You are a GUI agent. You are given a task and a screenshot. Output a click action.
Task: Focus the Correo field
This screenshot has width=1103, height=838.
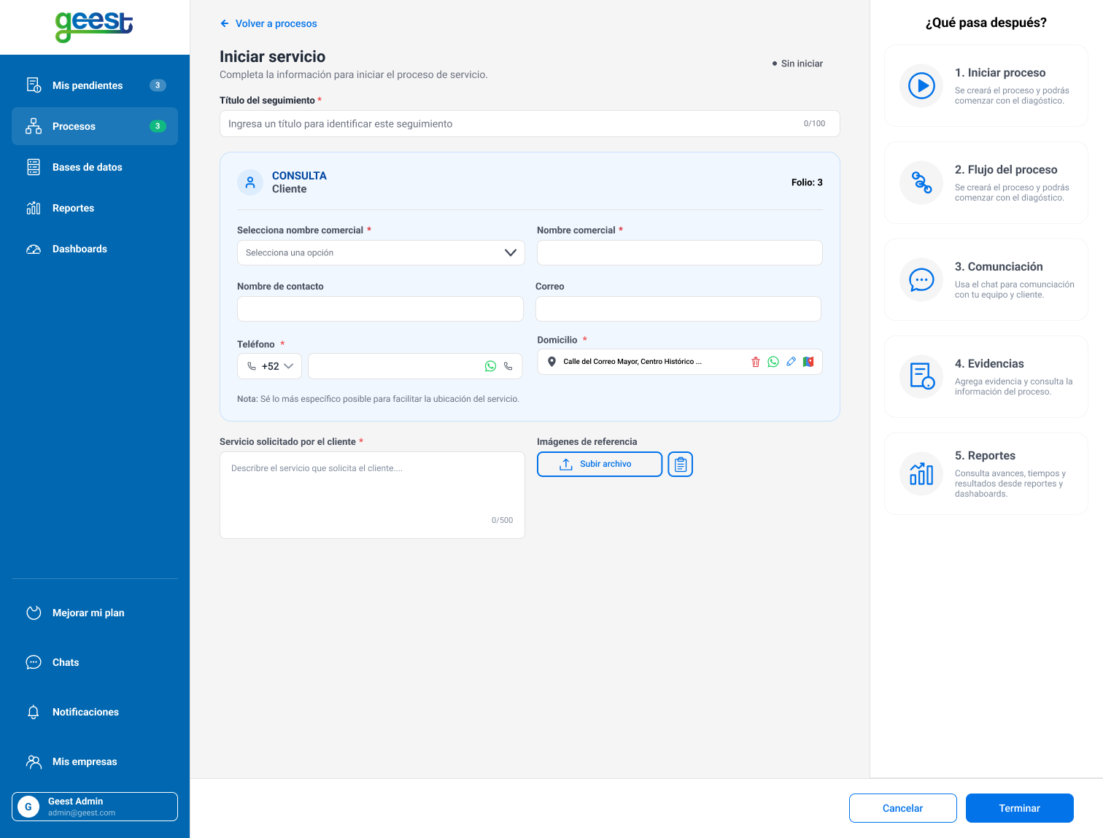678,309
